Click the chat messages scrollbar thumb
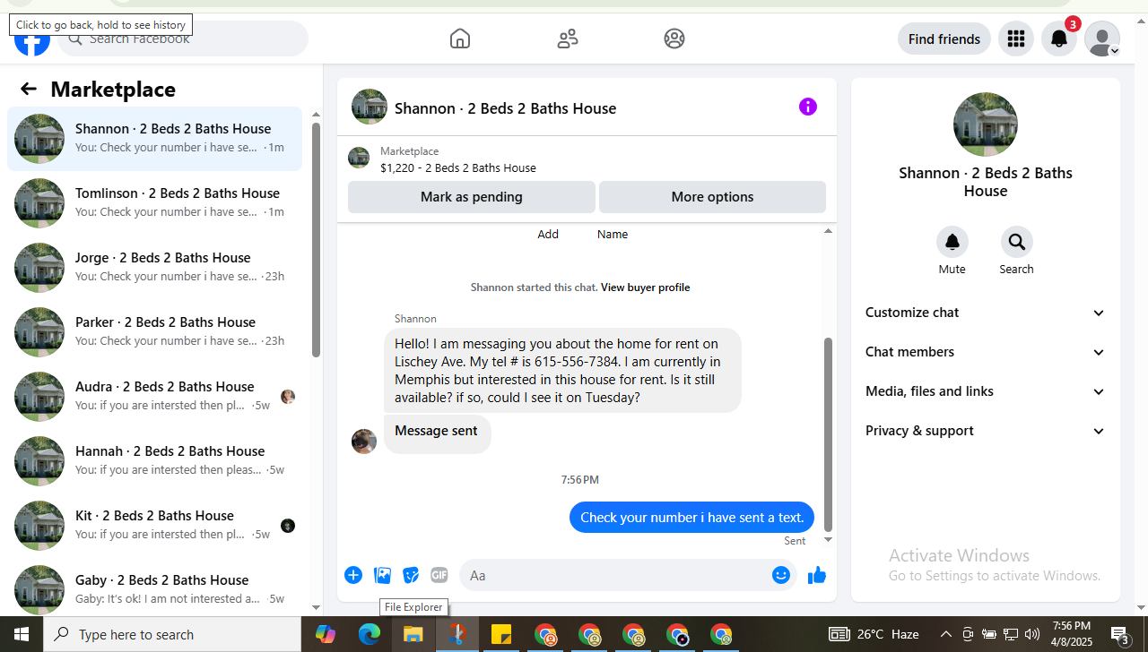Viewport: 1148px width, 652px height. [828, 434]
